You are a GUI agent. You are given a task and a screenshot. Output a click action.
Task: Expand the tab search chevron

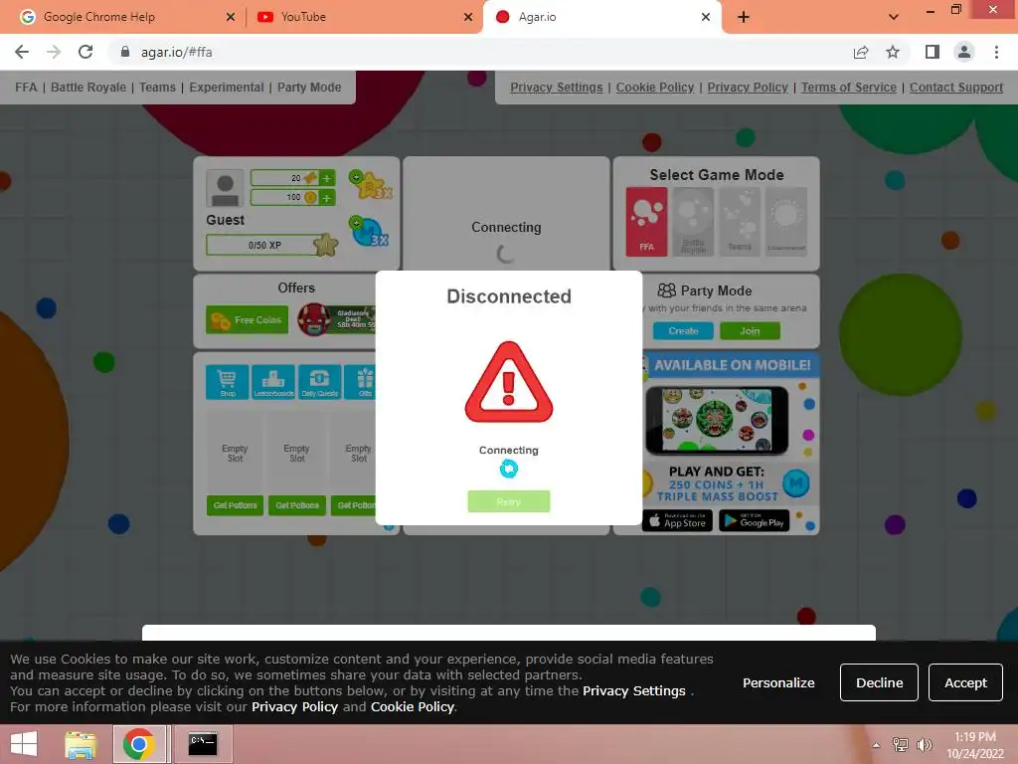pyautogui.click(x=894, y=17)
